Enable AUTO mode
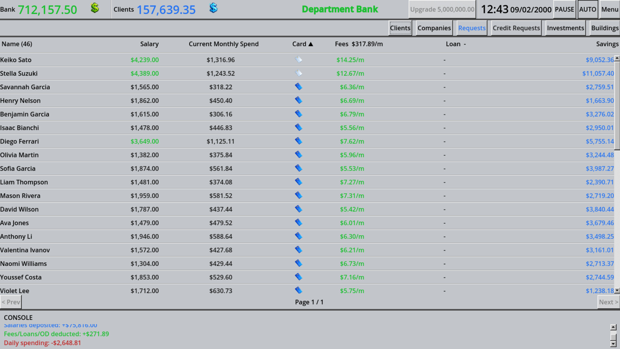 click(x=587, y=9)
